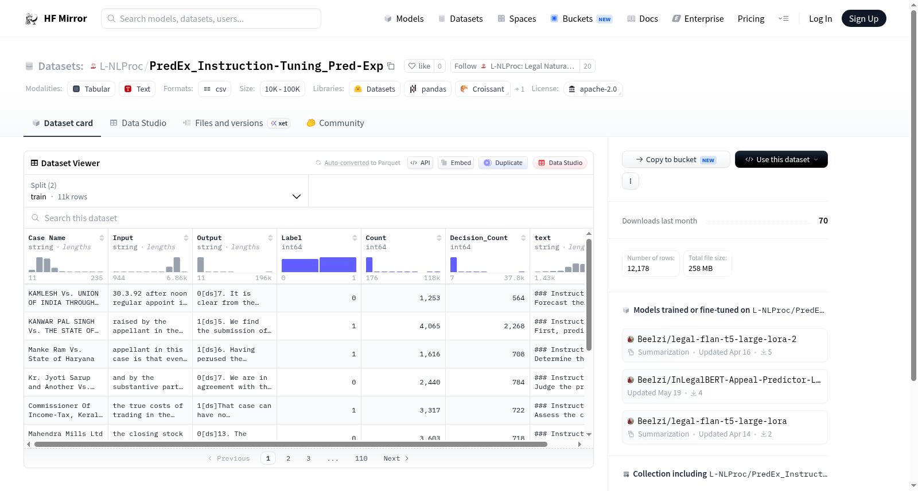The height and width of the screenshot is (491, 918).
Task: Copy dataset name with the copy icon
Action: 391,66
